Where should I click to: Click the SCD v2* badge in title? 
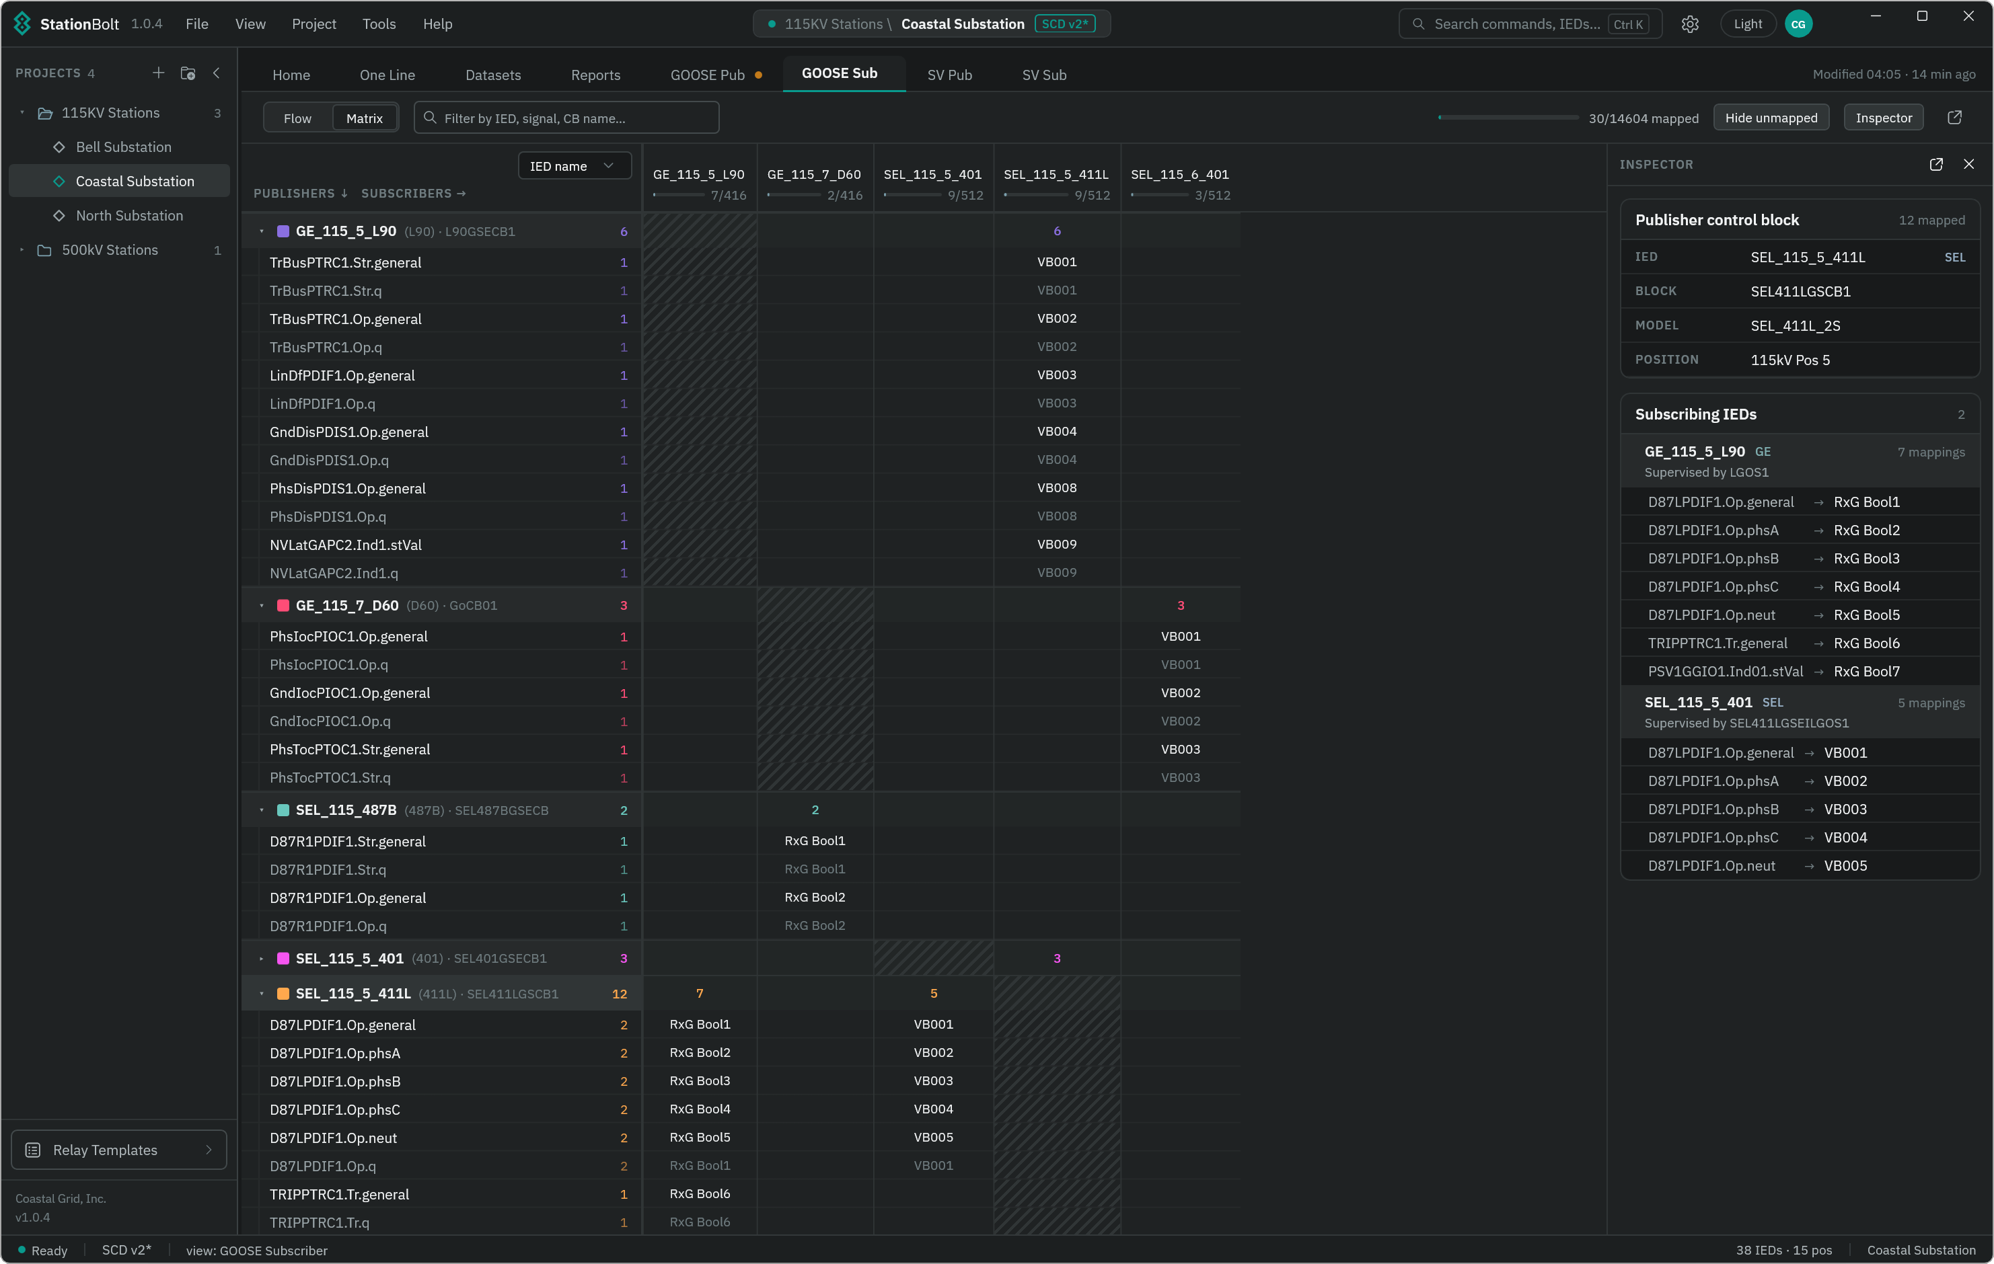tap(1065, 24)
